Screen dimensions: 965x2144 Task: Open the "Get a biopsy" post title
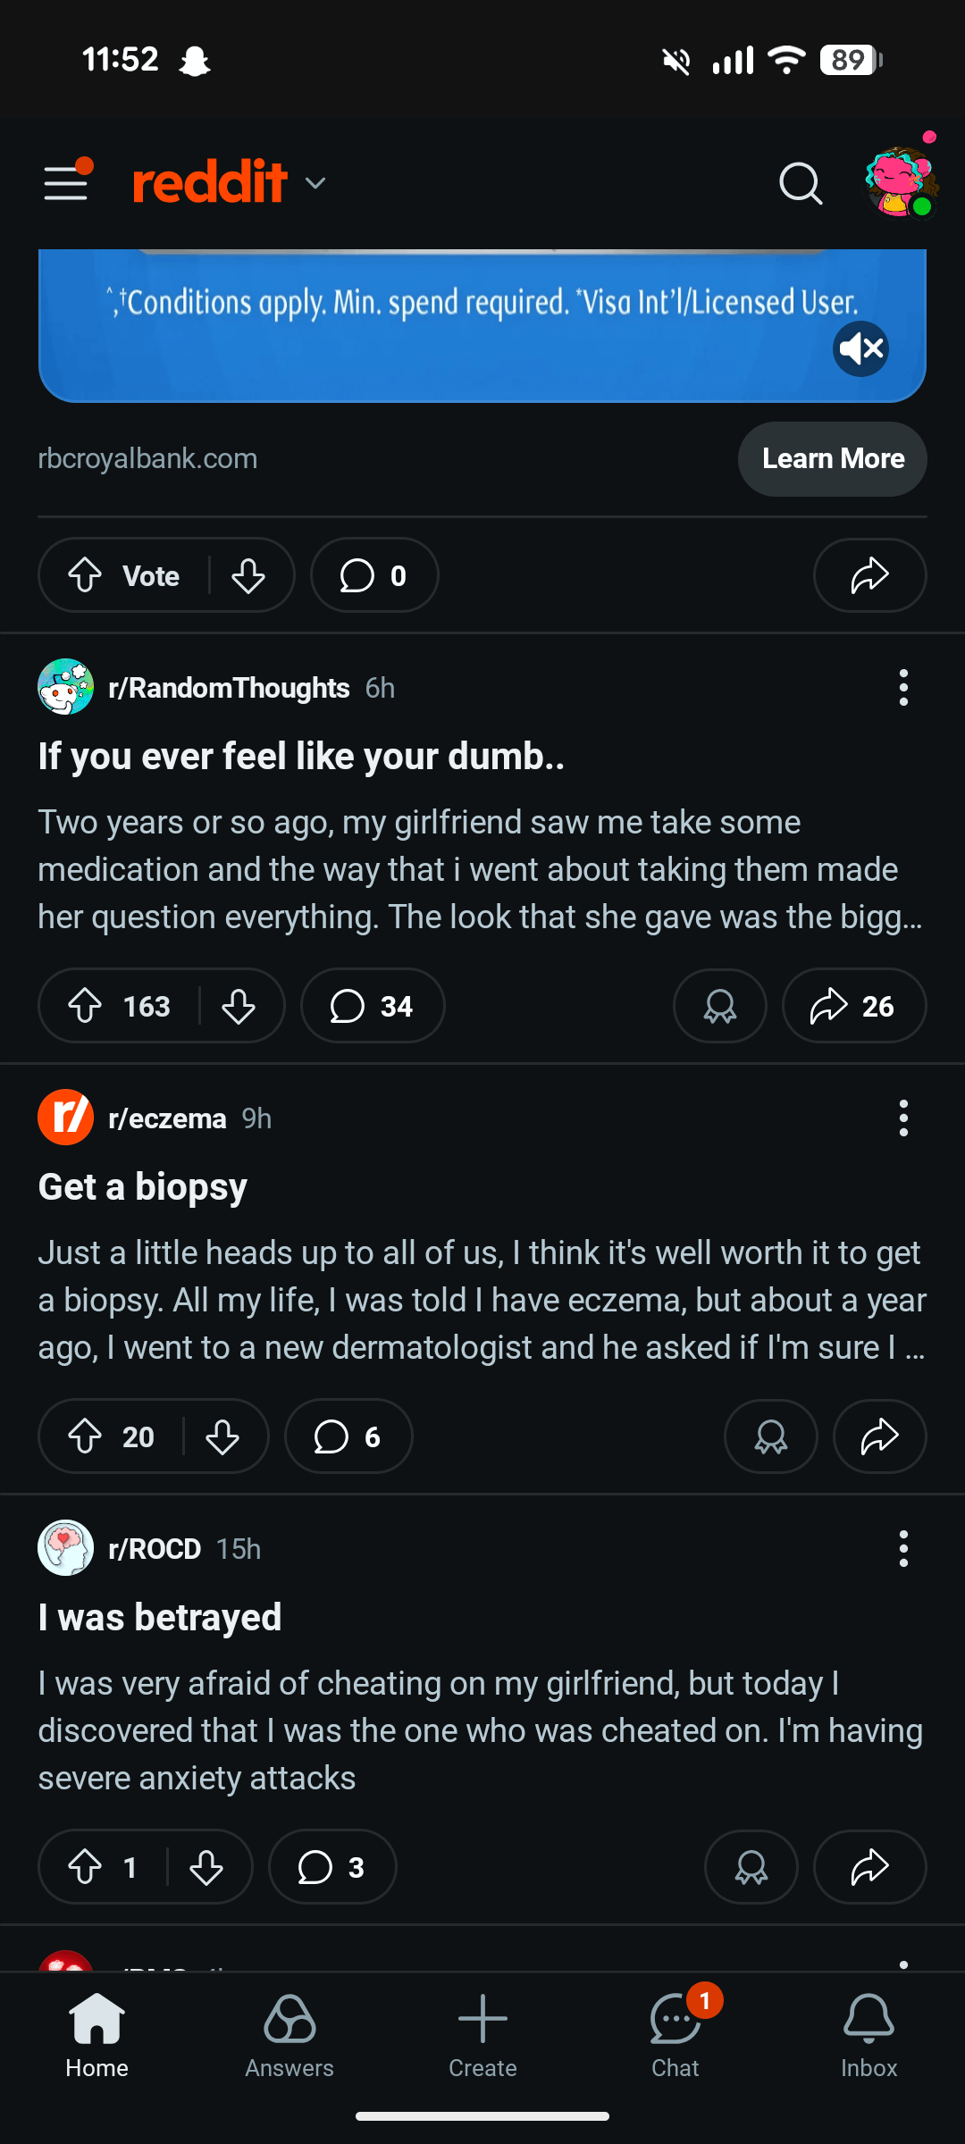143,1187
